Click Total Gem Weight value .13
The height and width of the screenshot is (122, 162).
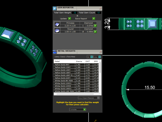click(x=74, y=13)
